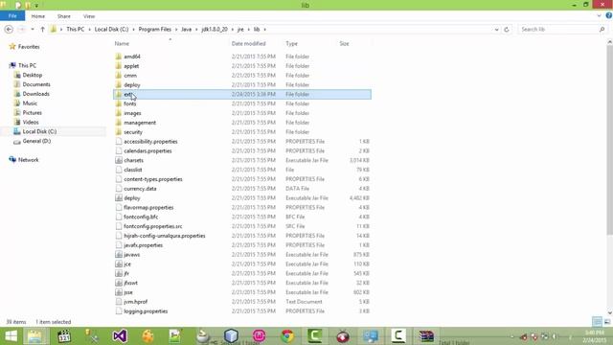Open Visual Studio from the taskbar
The width and height of the screenshot is (613, 345).
[x=120, y=336]
